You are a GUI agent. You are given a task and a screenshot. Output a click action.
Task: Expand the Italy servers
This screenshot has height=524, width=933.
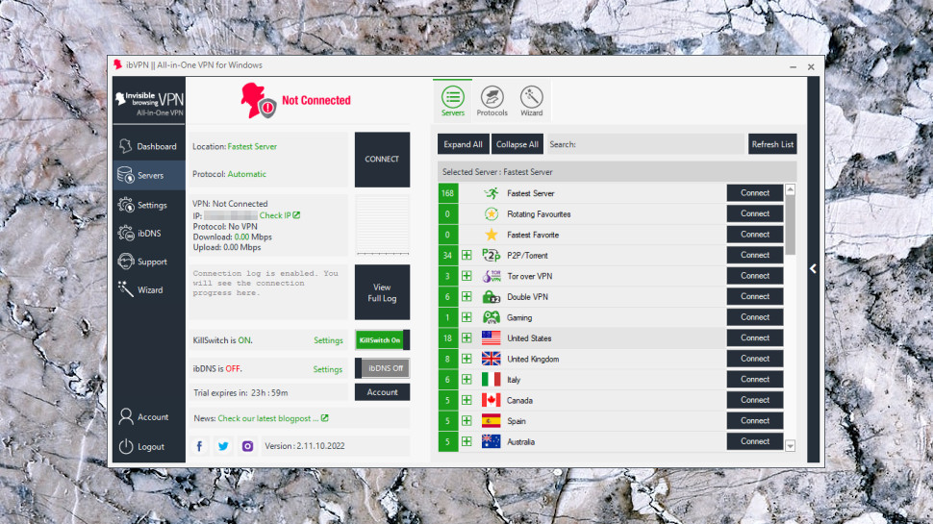pos(466,380)
